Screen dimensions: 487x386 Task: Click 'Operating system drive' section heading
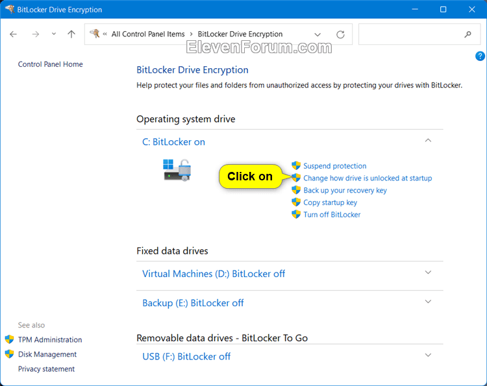click(x=186, y=119)
